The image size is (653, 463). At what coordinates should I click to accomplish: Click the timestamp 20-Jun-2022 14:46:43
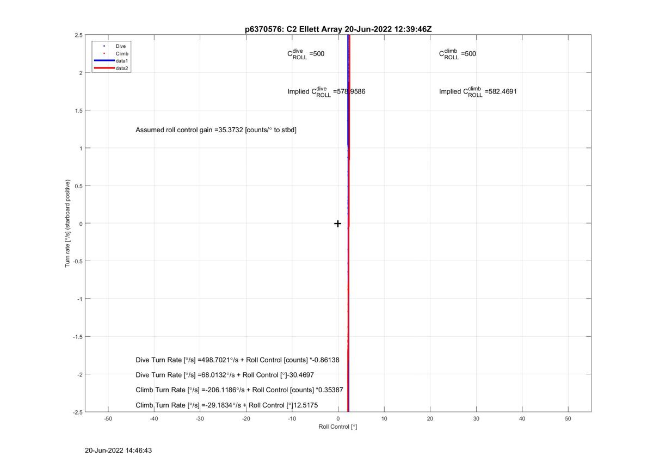(119, 450)
